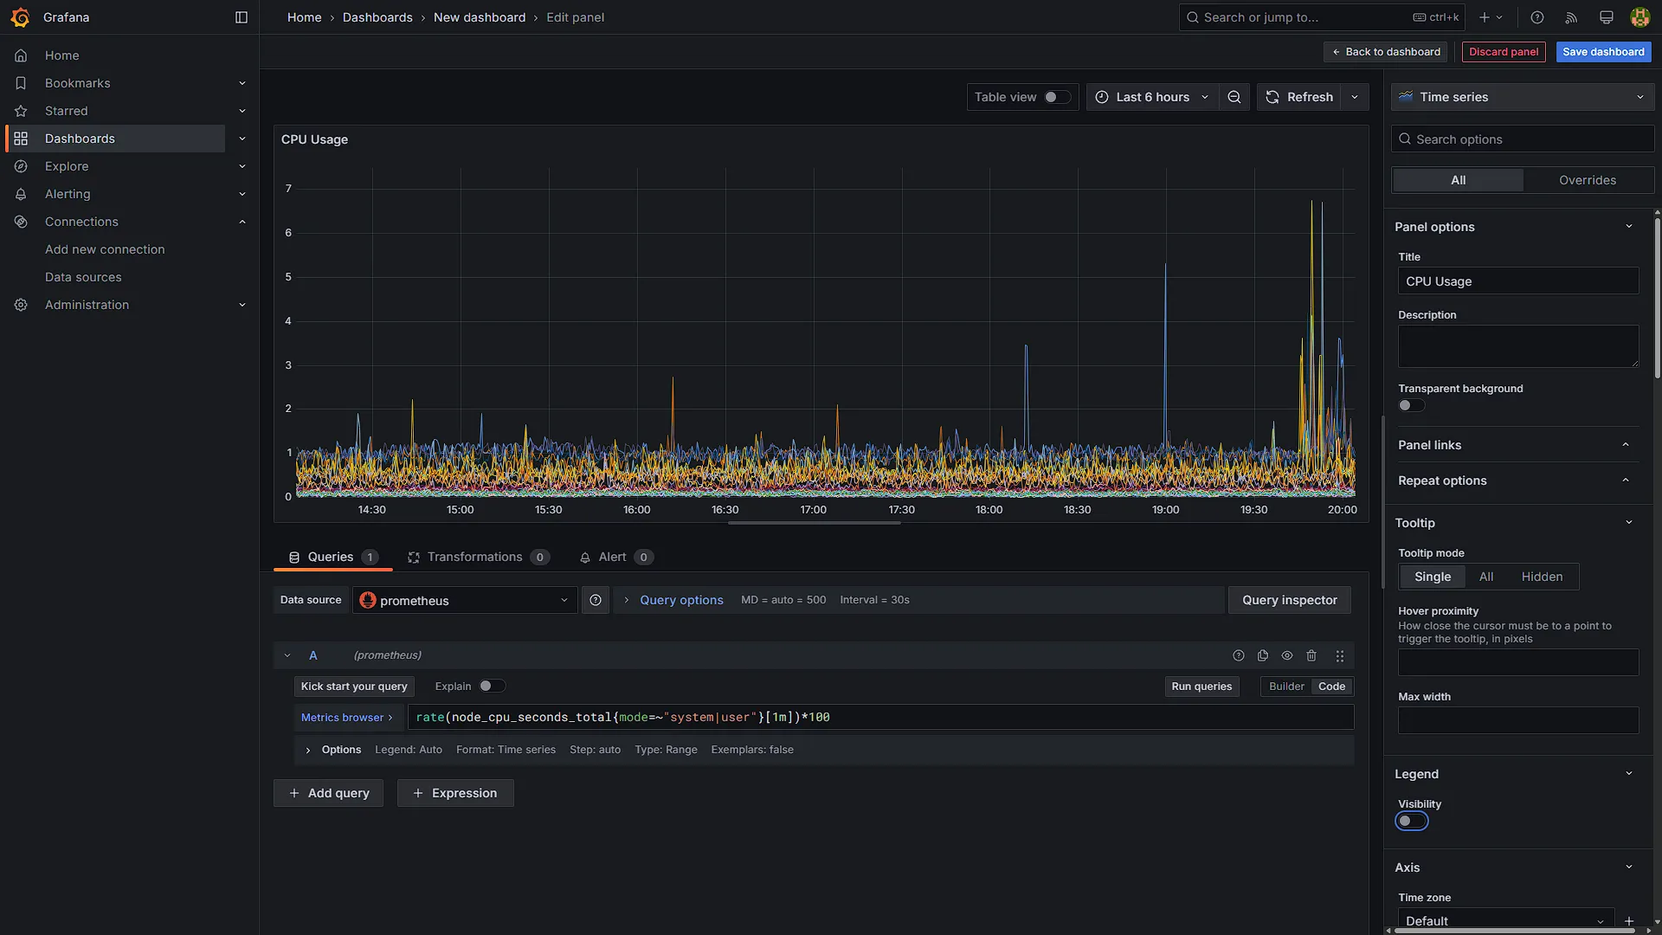This screenshot has width=1662, height=935.
Task: Duplicate query A
Action: pos(1263,656)
